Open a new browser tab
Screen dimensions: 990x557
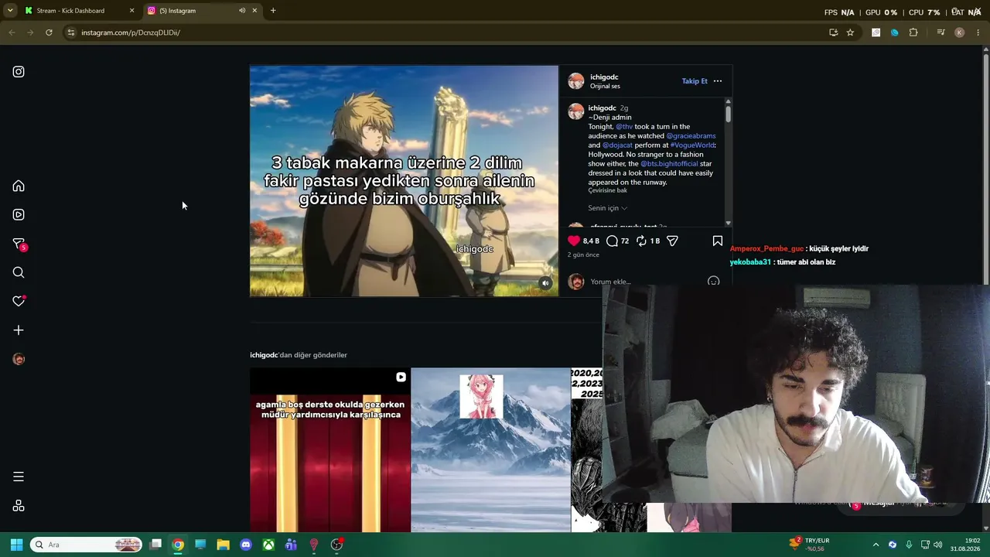tap(273, 11)
